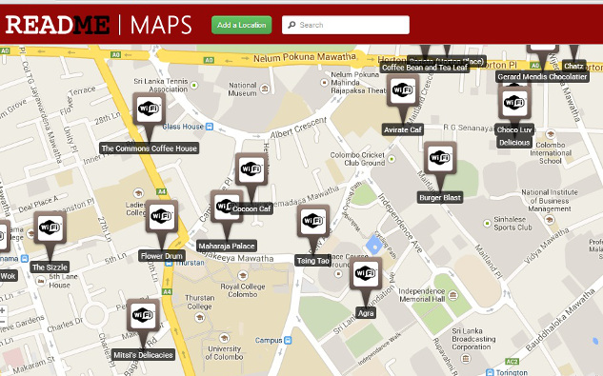Open the MAPS header link

pos(161,25)
